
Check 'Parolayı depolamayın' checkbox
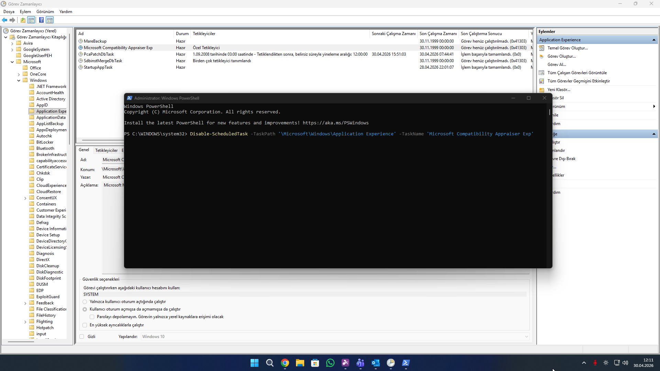point(92,317)
